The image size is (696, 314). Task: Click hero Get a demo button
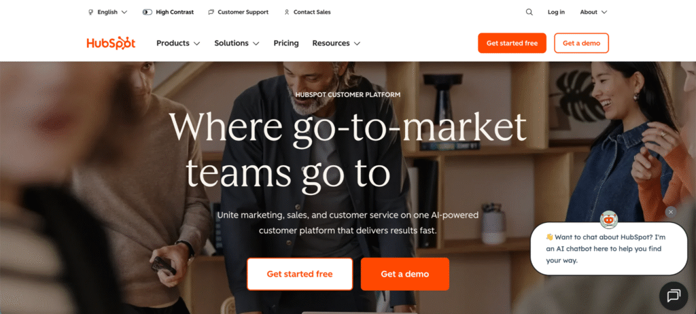pos(405,274)
